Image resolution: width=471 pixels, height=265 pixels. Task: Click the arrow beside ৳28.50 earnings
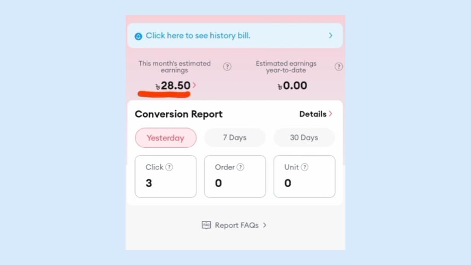(x=195, y=85)
